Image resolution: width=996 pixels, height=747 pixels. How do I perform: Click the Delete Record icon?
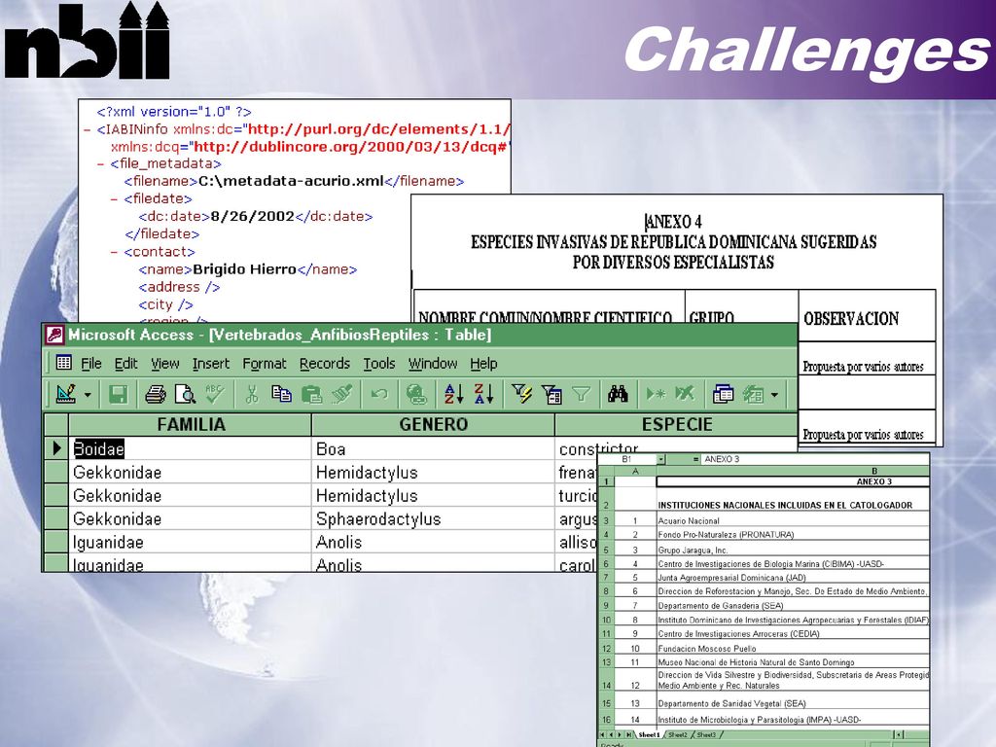[685, 395]
